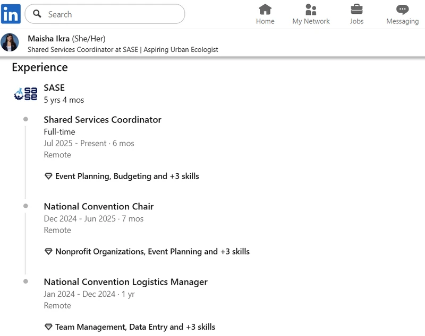Screen dimensions: 425x336
Task: Click the search magnifier icon
Action: 37,14
